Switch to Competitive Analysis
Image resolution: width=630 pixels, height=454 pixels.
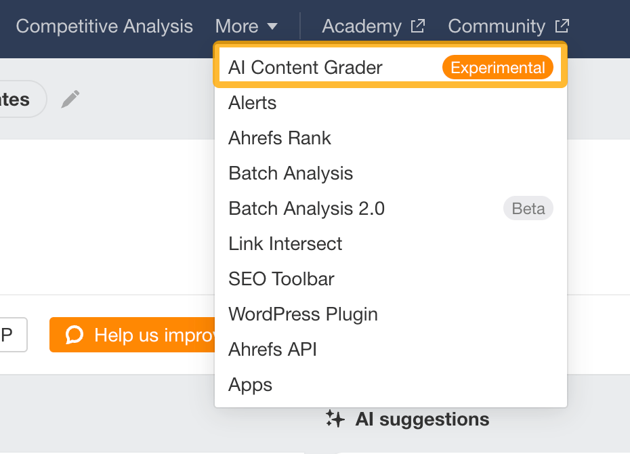point(104,26)
